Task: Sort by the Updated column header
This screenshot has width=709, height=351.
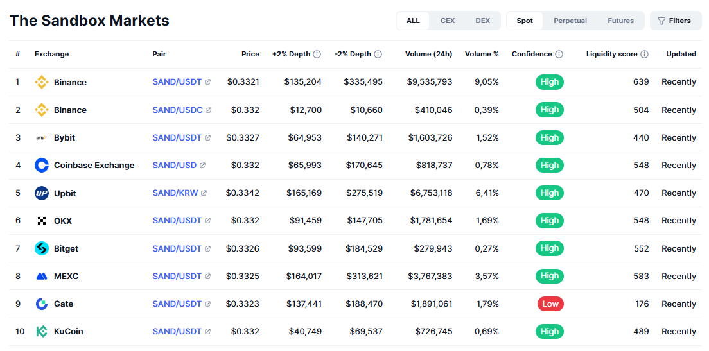Action: coord(681,54)
